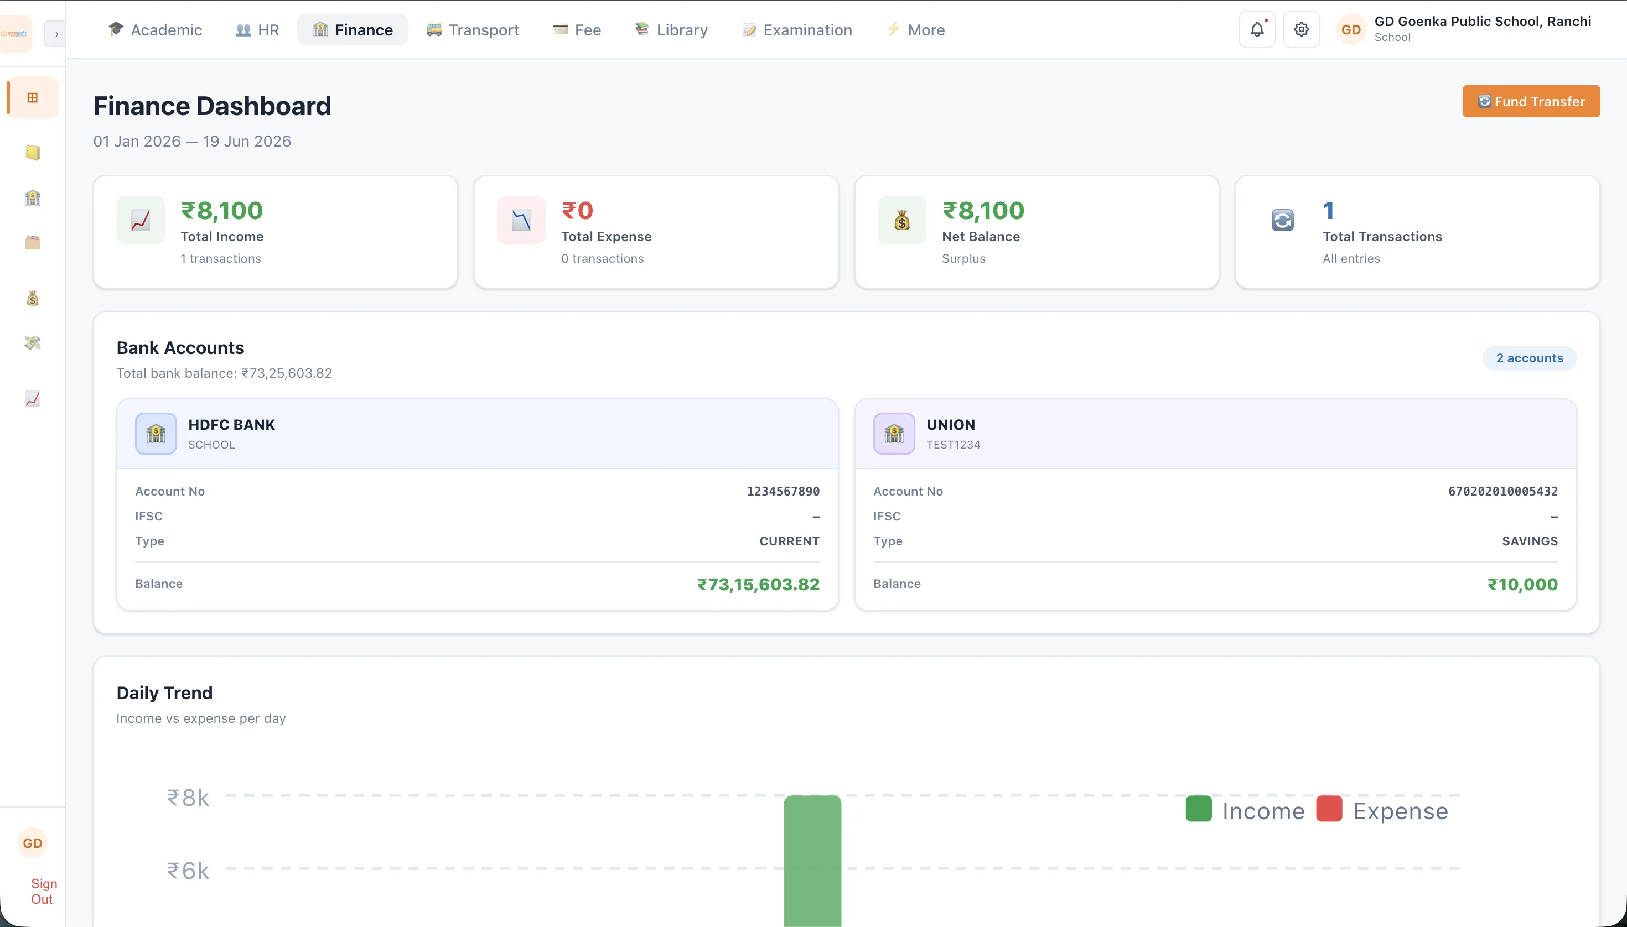Toggle the Expense legend red swatch
The height and width of the screenshot is (927, 1627).
click(1328, 809)
